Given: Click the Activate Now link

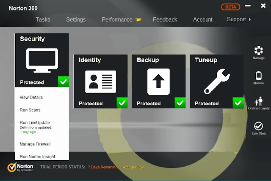Looking at the screenshot, I should click(134, 167).
